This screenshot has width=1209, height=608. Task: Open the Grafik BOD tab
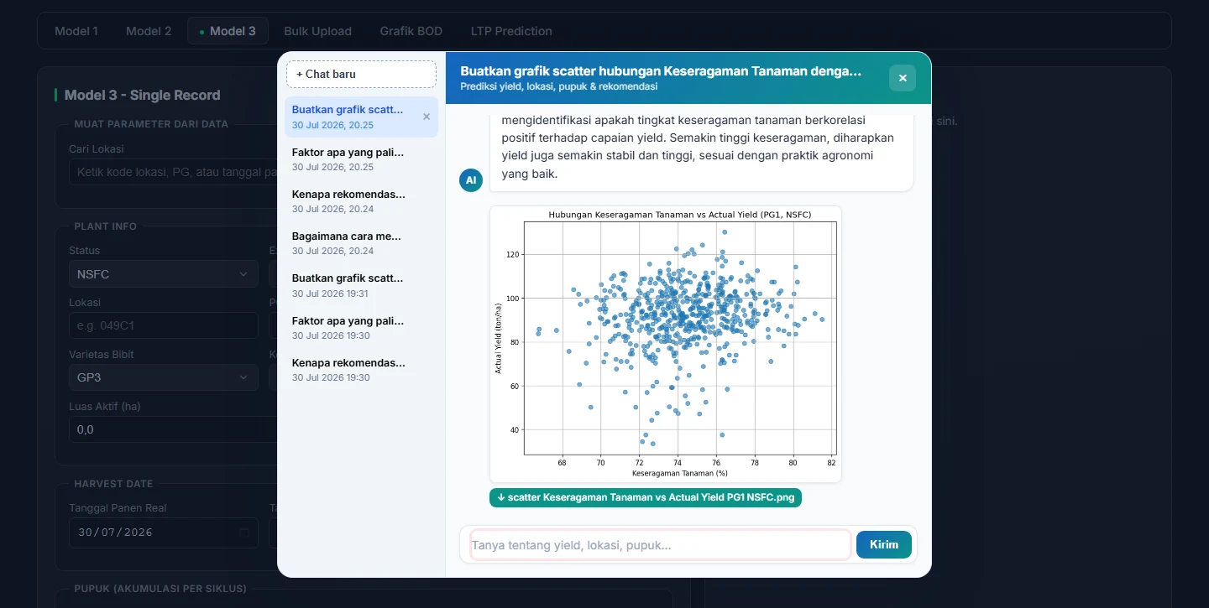coord(411,31)
